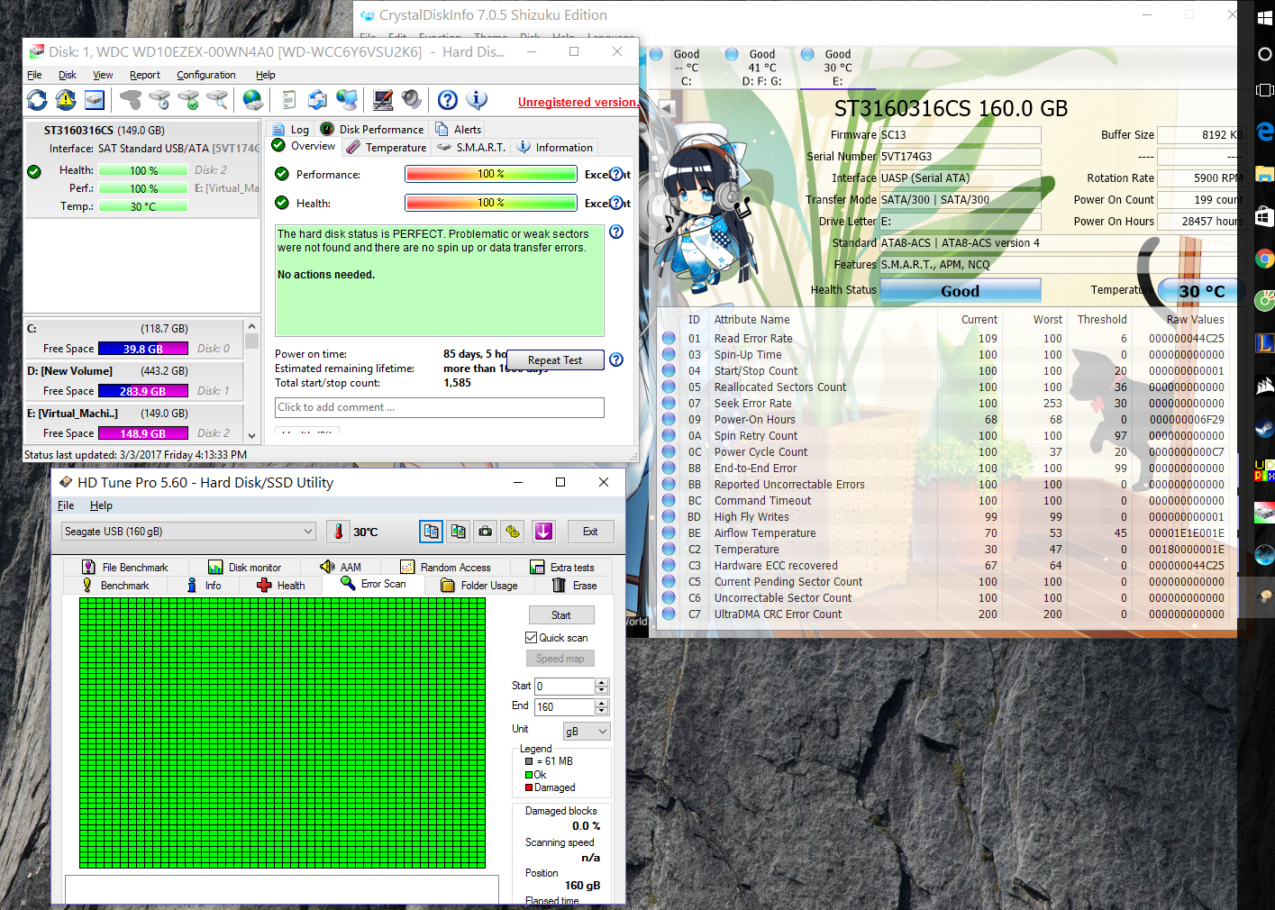Click the disk drive icon in the Hard Disk Sentinel toolbar
Viewport: 1275px width, 910px height.
click(x=95, y=100)
